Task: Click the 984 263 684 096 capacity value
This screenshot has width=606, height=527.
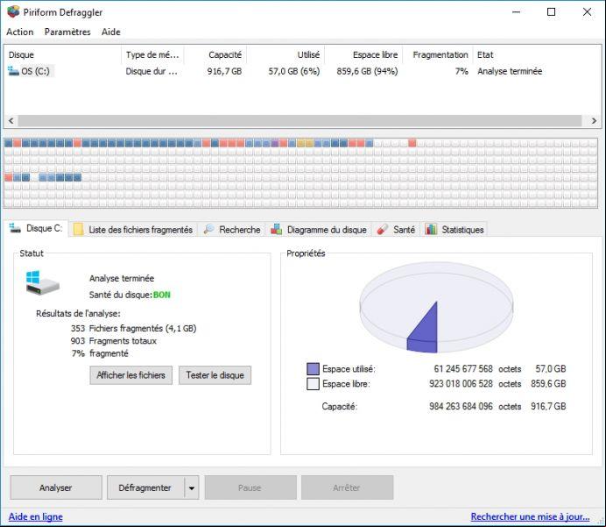Action: pyautogui.click(x=461, y=406)
